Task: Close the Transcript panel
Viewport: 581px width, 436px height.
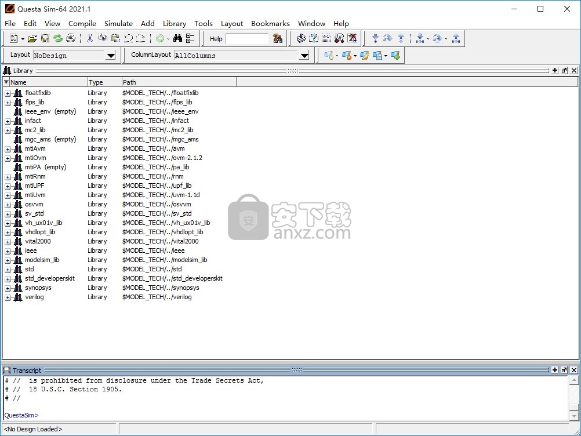Action: pyautogui.click(x=574, y=370)
